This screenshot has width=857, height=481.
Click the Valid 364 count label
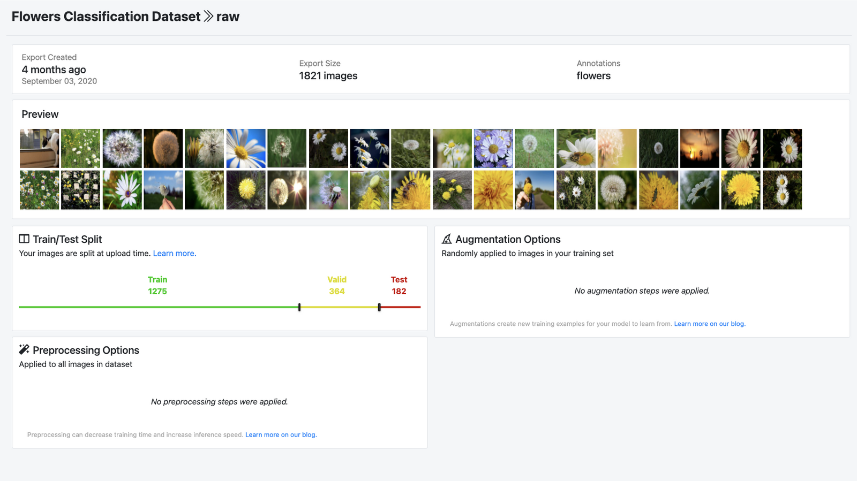(337, 286)
